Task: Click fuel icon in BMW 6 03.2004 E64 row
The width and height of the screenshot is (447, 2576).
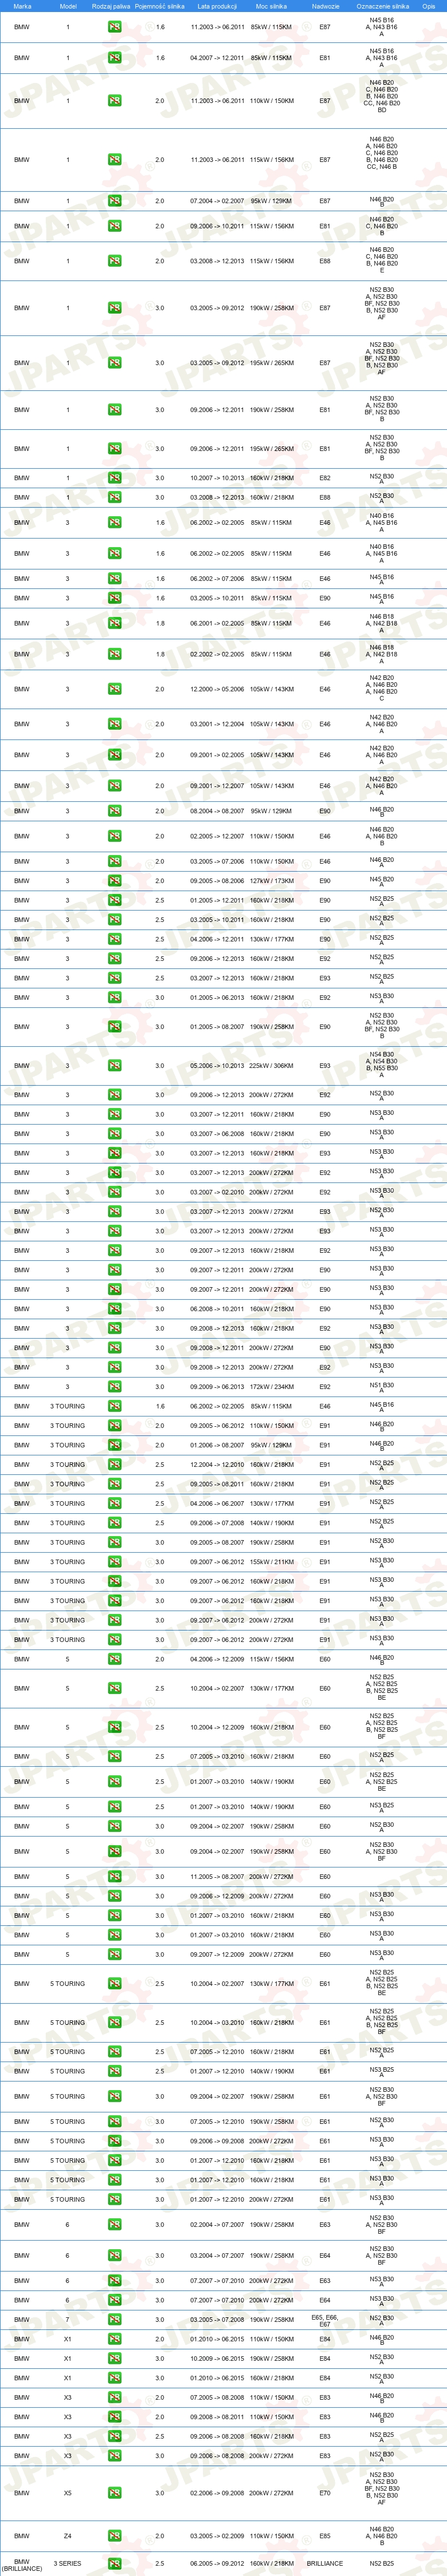Action: [x=115, y=2256]
